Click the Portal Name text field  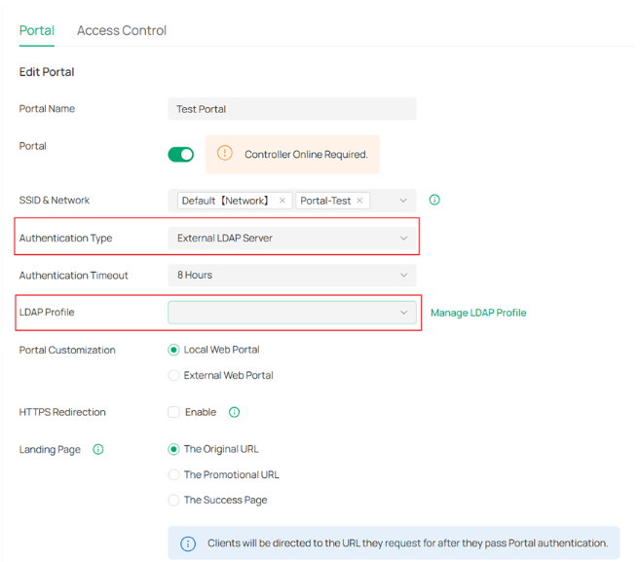point(292,109)
